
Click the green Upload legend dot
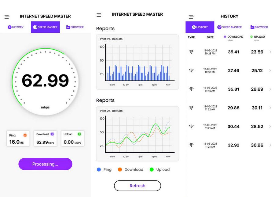pos(152,169)
